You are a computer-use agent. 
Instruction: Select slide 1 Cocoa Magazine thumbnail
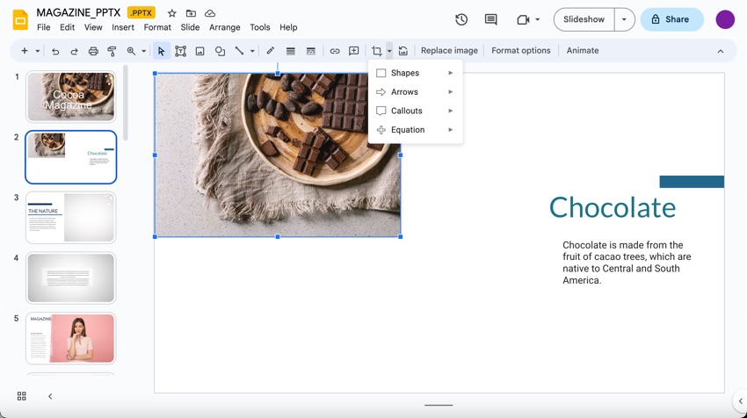[70, 97]
